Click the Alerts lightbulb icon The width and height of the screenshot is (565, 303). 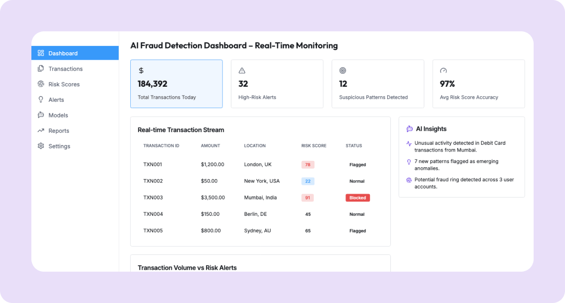coord(41,100)
